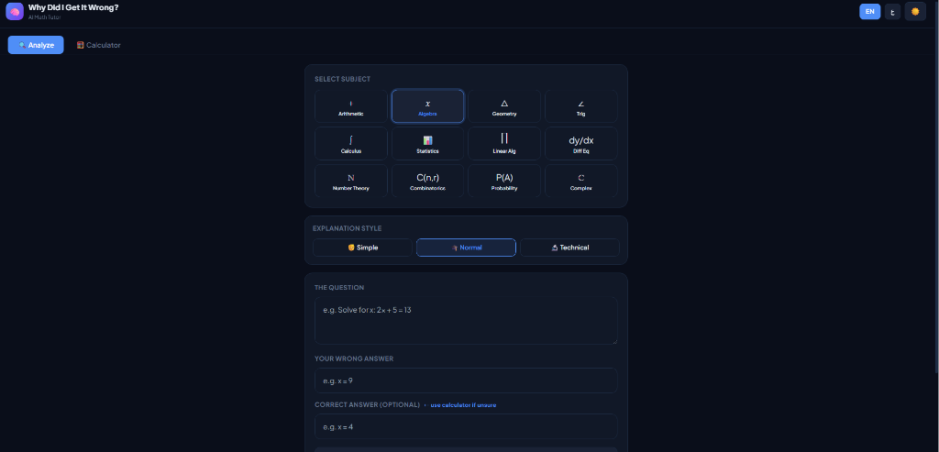Click the brain app logo icon
The height and width of the screenshot is (452, 939).
(x=15, y=11)
